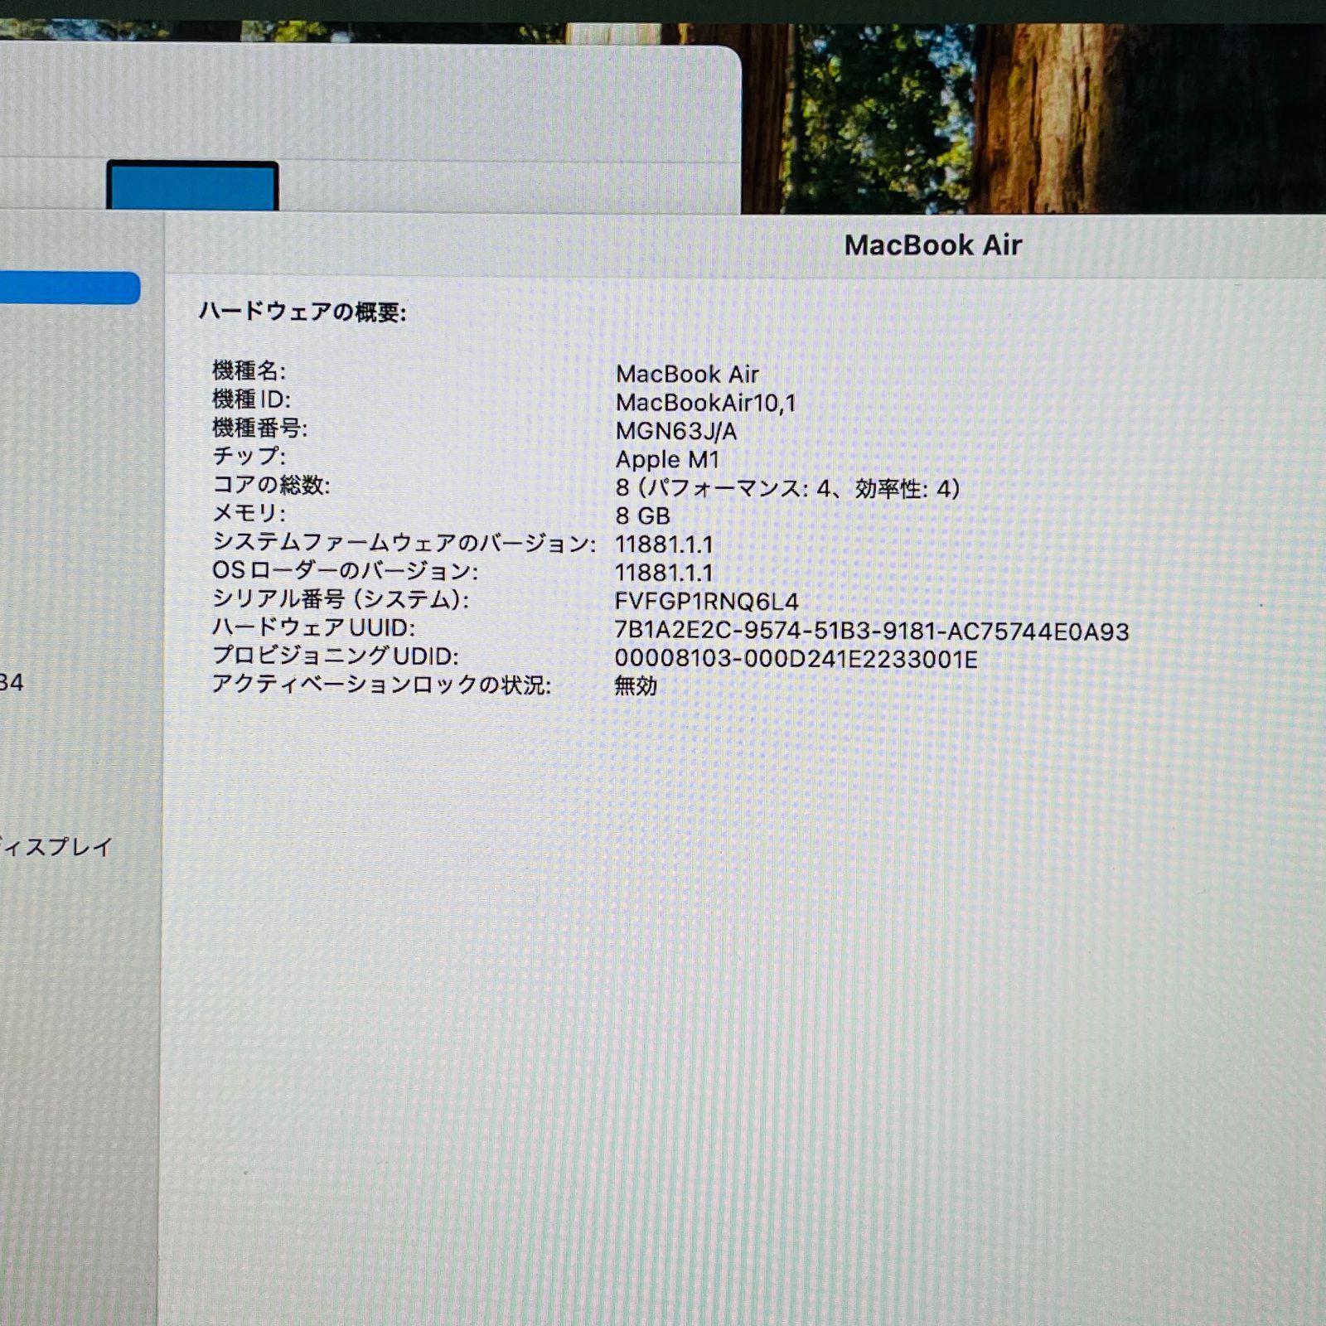Click the ハードウェアの概要 heading
The image size is (1326, 1326).
coord(302,312)
